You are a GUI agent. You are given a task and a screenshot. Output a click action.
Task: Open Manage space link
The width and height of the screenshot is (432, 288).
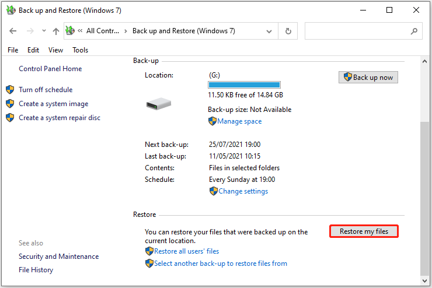coord(239,121)
